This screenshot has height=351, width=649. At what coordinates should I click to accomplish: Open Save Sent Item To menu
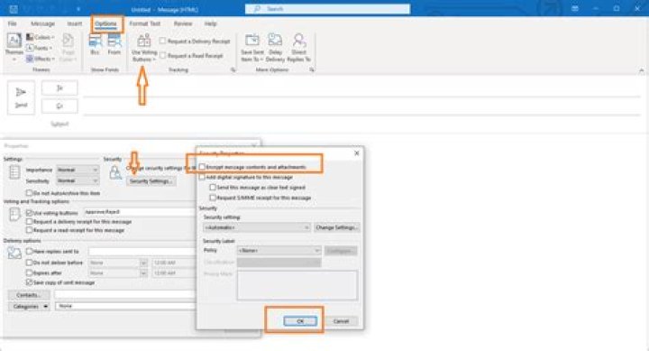[252, 48]
